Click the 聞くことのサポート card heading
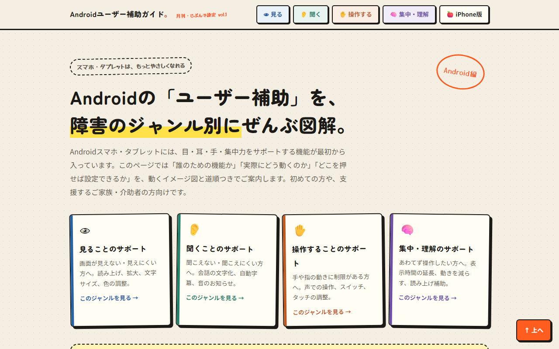This screenshot has width=559, height=349. point(220,249)
